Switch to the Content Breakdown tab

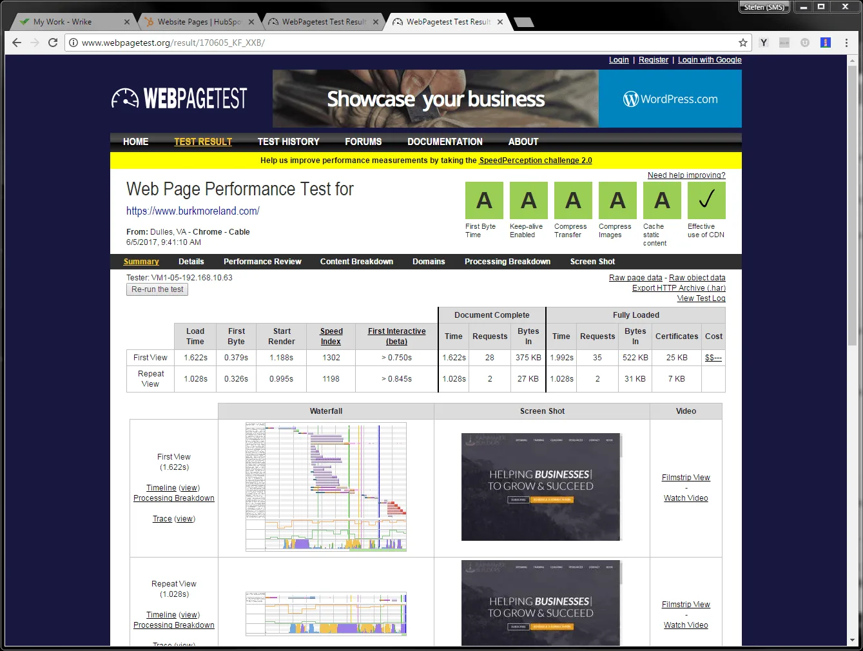[x=356, y=262]
